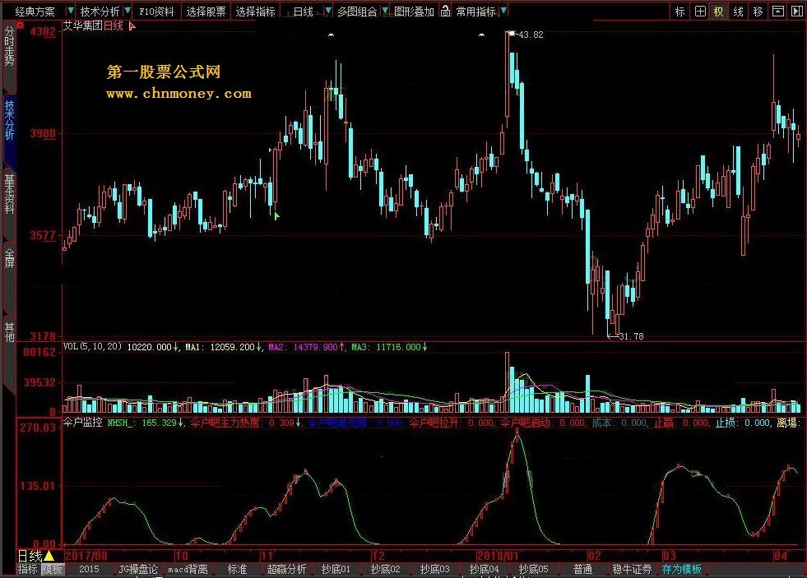This screenshot has height=578, width=807.
Task: Select the JG操盘论 template tab
Action: pyautogui.click(x=138, y=569)
